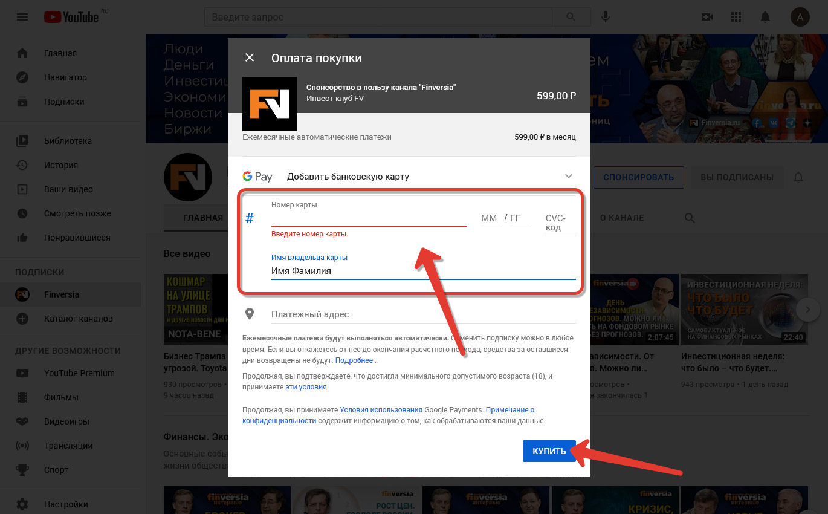The image size is (828, 514).
Task: Expand the Google Pay payment method dropdown
Action: coord(568,176)
